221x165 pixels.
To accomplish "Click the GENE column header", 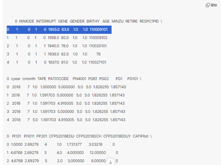I will coord(63,21).
